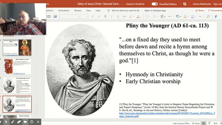Expand the numbering dropdown arrow
The image size is (222, 125).
click(x=157, y=17)
